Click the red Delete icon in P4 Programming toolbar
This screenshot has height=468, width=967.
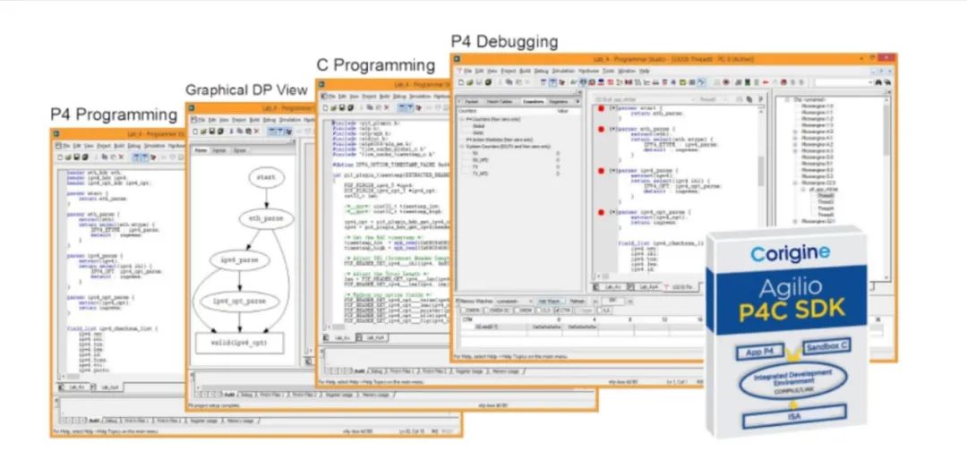point(121,157)
